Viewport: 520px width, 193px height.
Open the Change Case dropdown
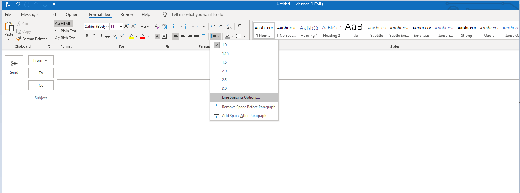click(x=145, y=26)
